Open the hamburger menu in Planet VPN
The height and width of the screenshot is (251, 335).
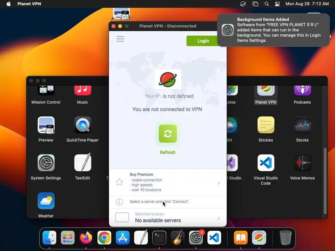click(120, 39)
